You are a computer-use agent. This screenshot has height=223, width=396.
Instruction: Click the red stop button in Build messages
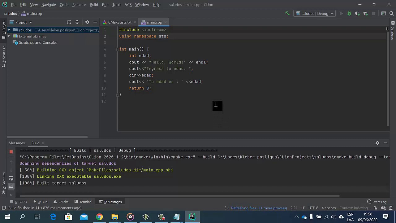pyautogui.click(x=11, y=152)
